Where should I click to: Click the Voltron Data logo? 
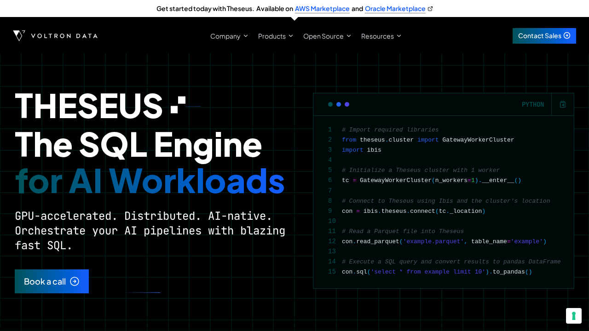(55, 36)
